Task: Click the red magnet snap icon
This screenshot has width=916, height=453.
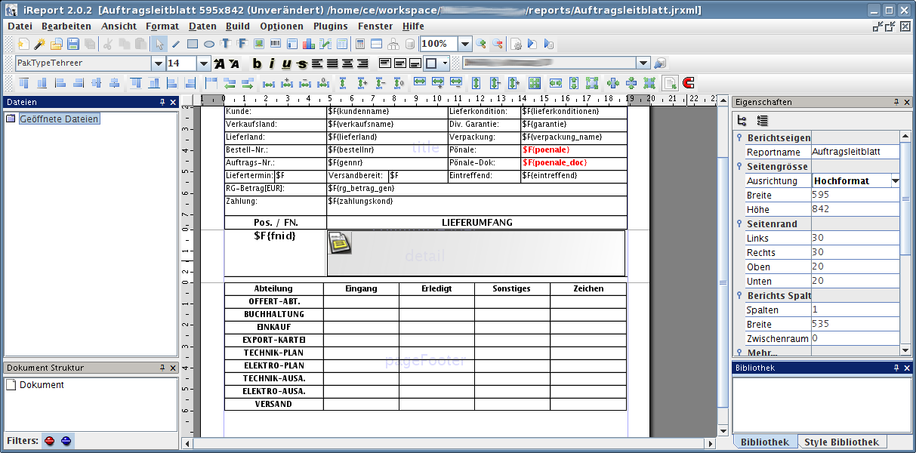Action: point(688,83)
